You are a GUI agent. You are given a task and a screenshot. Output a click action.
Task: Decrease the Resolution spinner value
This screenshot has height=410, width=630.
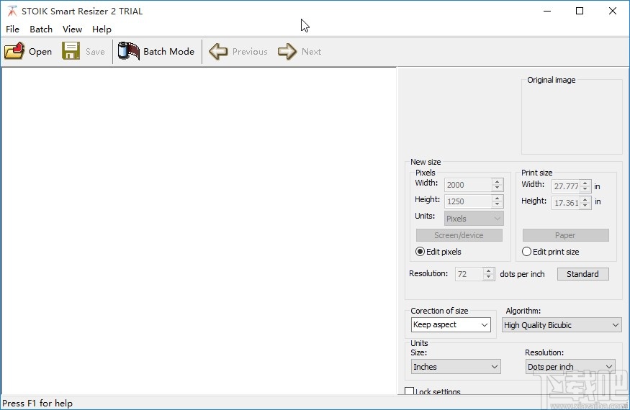(x=490, y=277)
